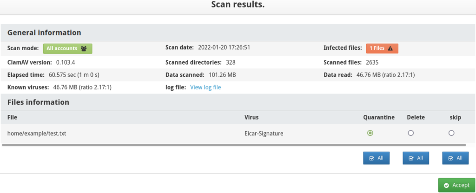The width and height of the screenshot is (476, 193).
Task: Choose the Delete radio for test.txt
Action: click(410, 133)
